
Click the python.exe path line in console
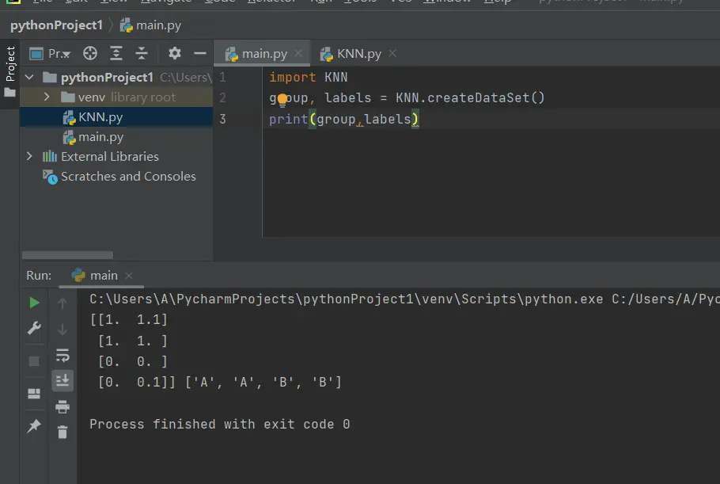(x=404, y=299)
